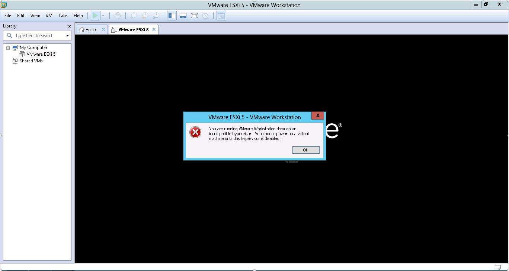Click the VMware Workstation app icon in title bar
The width and height of the screenshot is (509, 271).
(4, 5)
